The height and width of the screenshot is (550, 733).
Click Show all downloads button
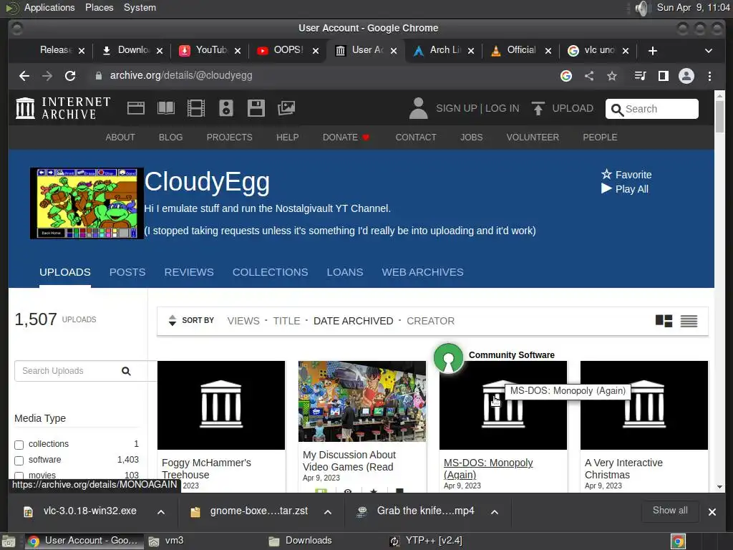coord(670,510)
